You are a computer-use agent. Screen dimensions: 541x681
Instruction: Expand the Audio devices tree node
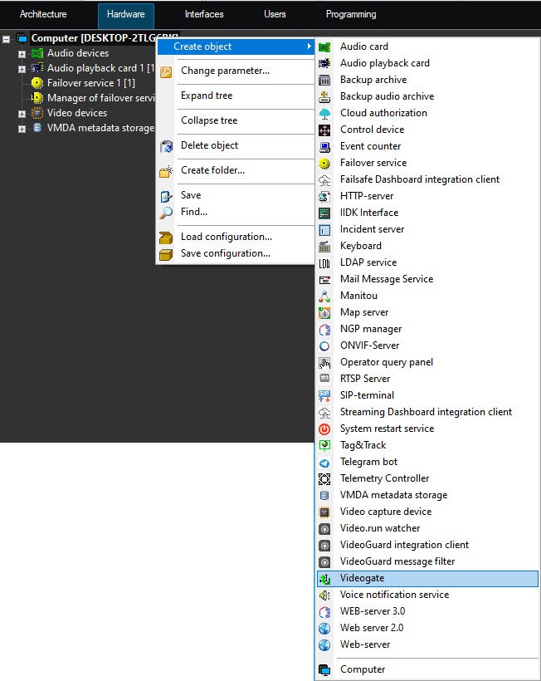(x=22, y=53)
